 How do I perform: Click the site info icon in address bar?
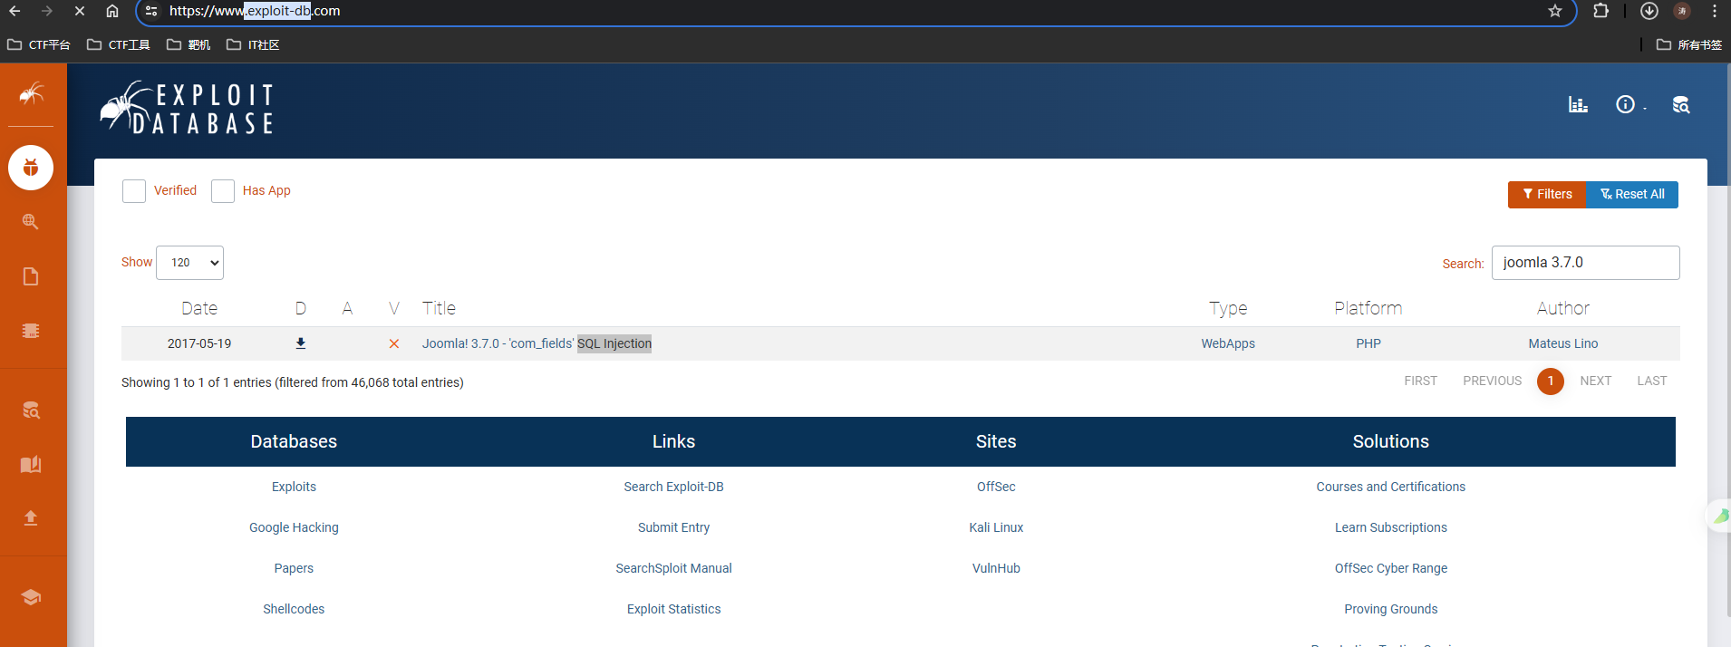[151, 11]
